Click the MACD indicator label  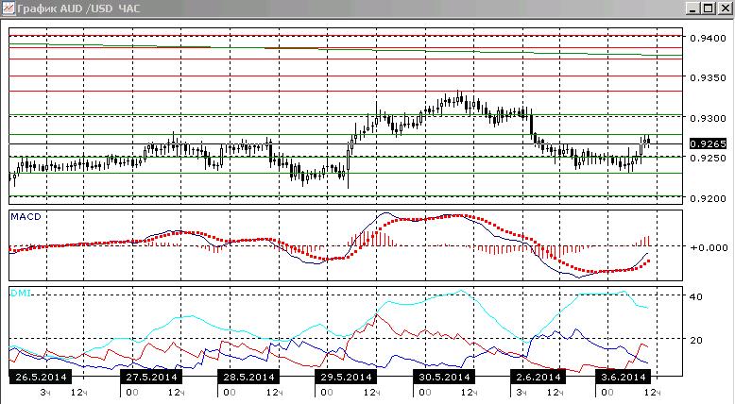point(26,217)
